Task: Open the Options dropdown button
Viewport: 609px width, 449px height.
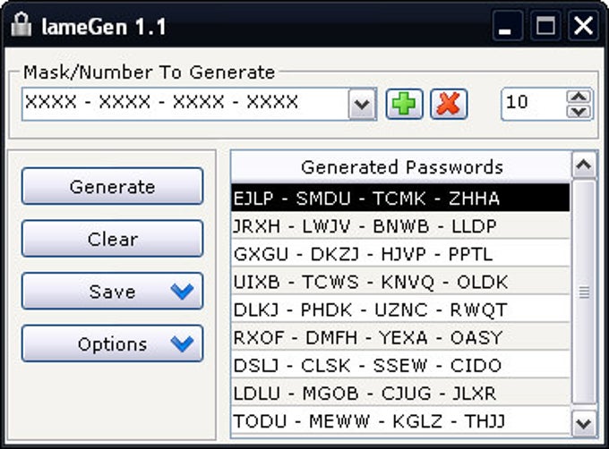Action: (112, 343)
